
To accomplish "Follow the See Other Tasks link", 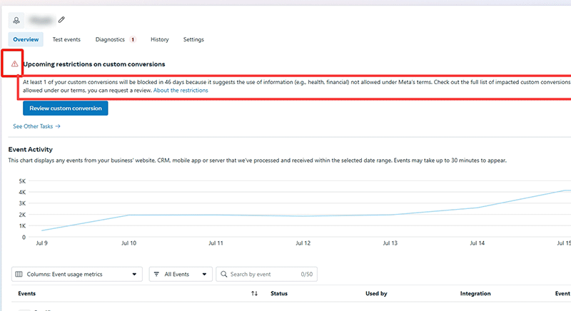I will (x=36, y=126).
